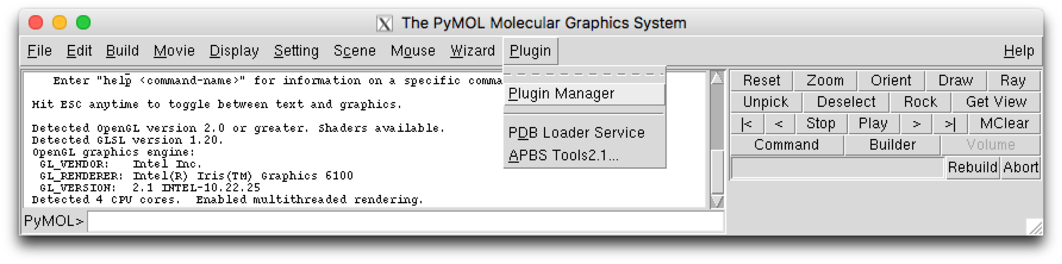Image resolution: width=1062 pixels, height=264 pixels.
Task: Open the Display menu
Action: point(234,51)
